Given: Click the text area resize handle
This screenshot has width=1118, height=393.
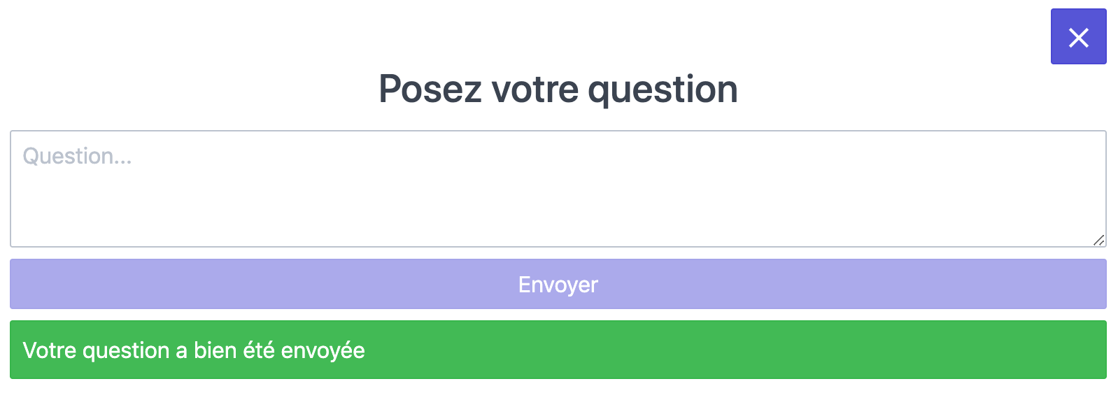Looking at the screenshot, I should tap(1098, 240).
